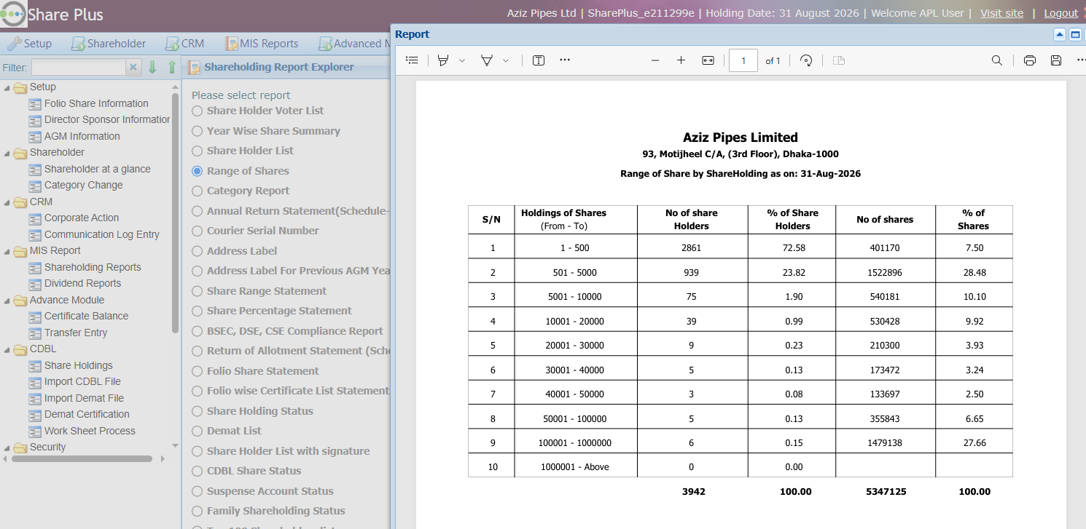Open Dividend Reports in the tree
The image size is (1086, 529).
pos(82,283)
